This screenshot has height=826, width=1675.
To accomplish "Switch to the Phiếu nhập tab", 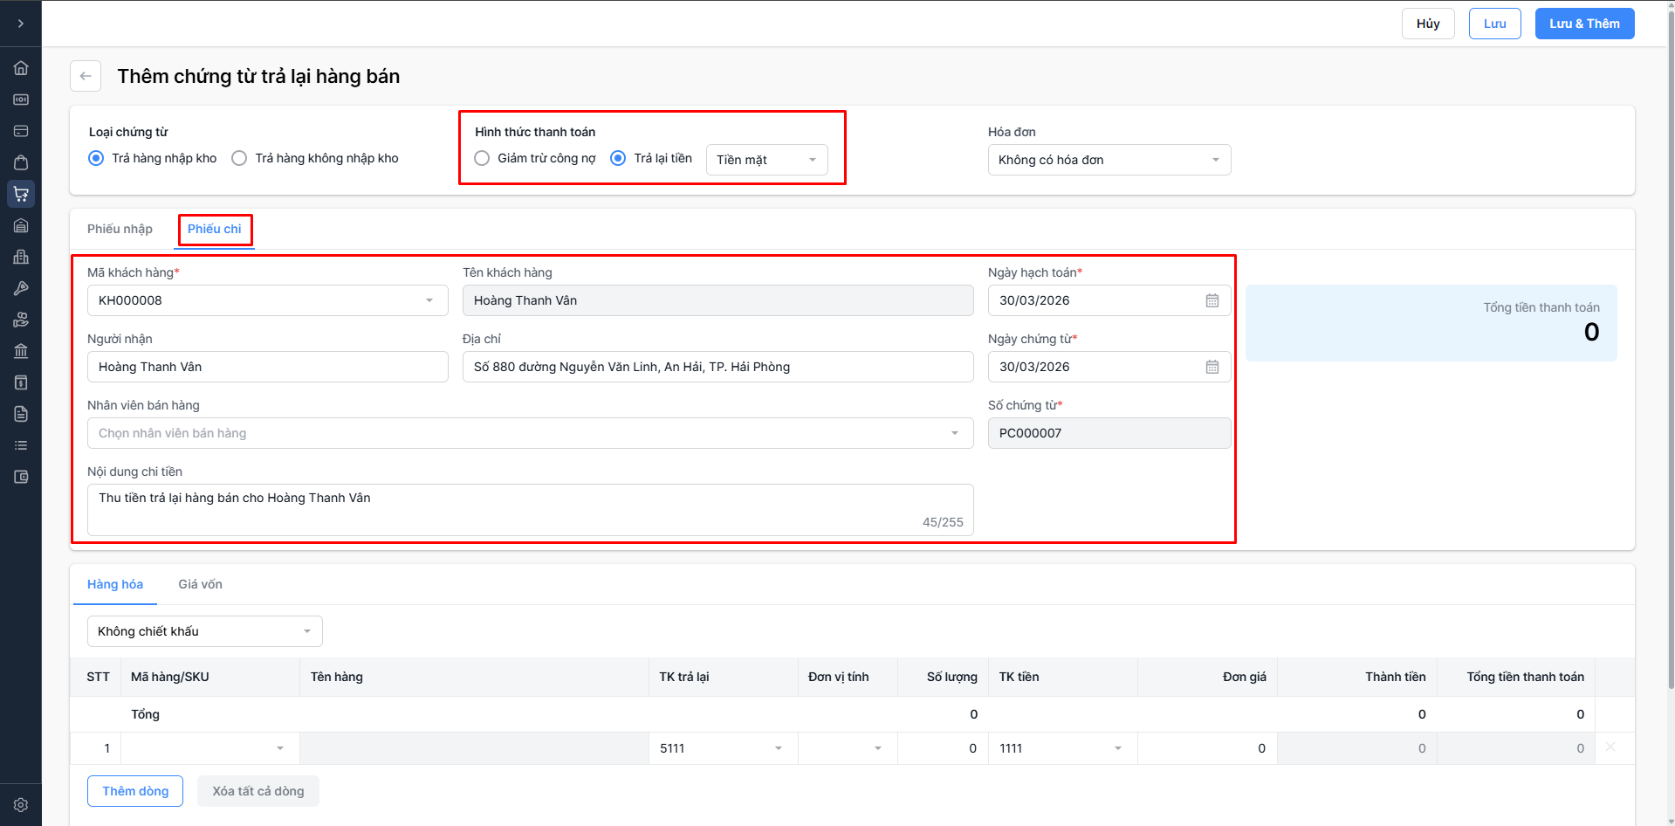I will [x=120, y=229].
